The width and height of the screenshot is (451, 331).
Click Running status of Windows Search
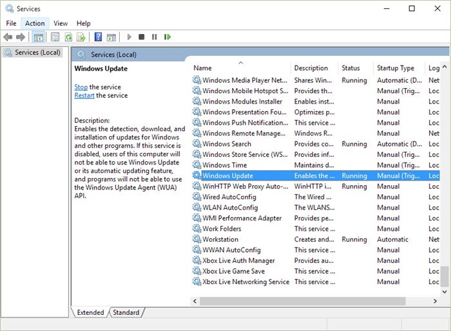[354, 144]
